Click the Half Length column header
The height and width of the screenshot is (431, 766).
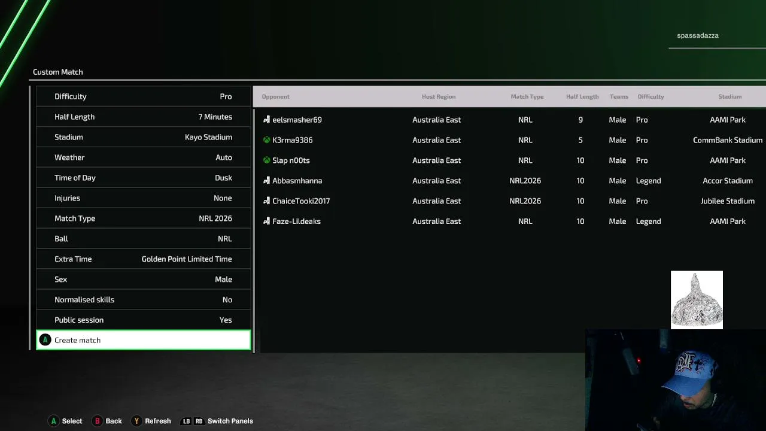[x=582, y=96]
